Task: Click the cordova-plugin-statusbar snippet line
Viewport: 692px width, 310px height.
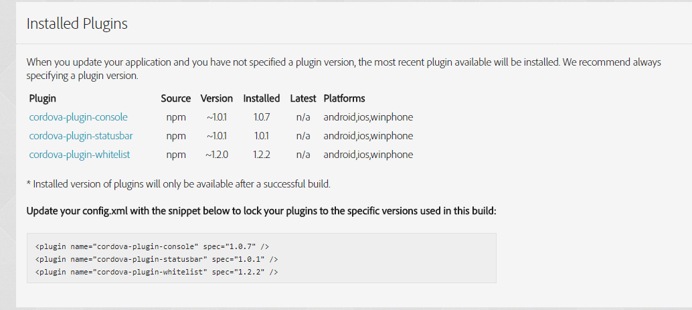Action: tap(156, 259)
